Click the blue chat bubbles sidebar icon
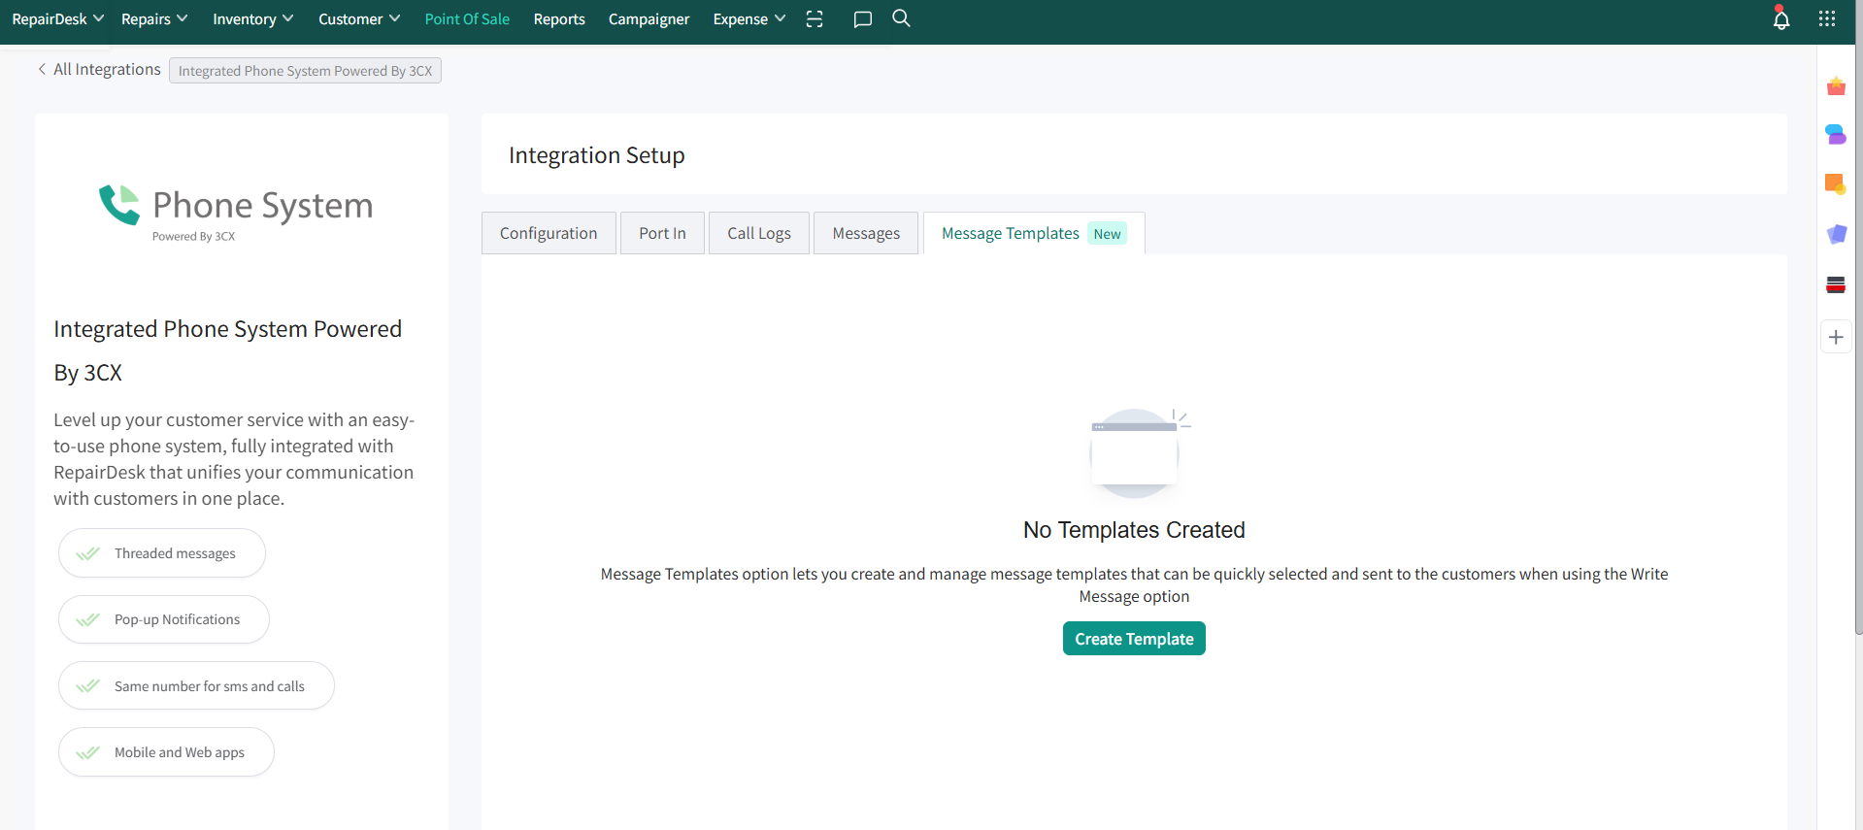Image resolution: width=1863 pixels, height=830 pixels. tap(1836, 134)
